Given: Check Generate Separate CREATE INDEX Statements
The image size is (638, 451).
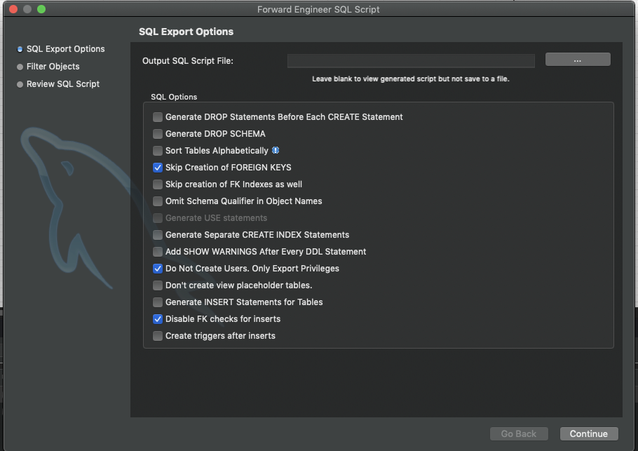Looking at the screenshot, I should tap(158, 235).
